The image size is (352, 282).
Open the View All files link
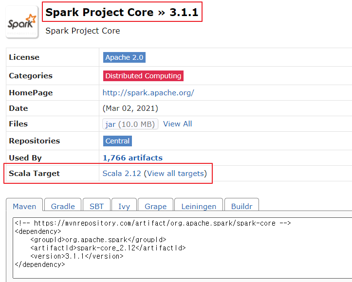pyautogui.click(x=177, y=123)
